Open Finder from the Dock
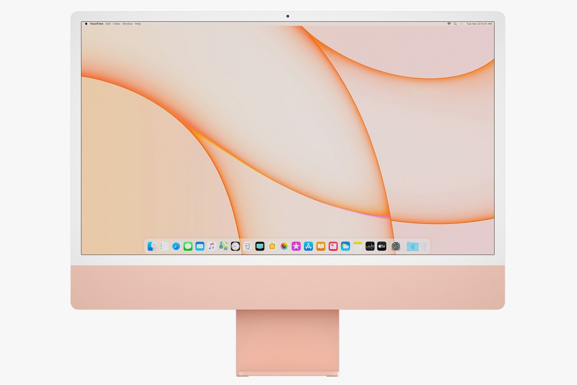Screen dimensions: 577x385 point(152,246)
